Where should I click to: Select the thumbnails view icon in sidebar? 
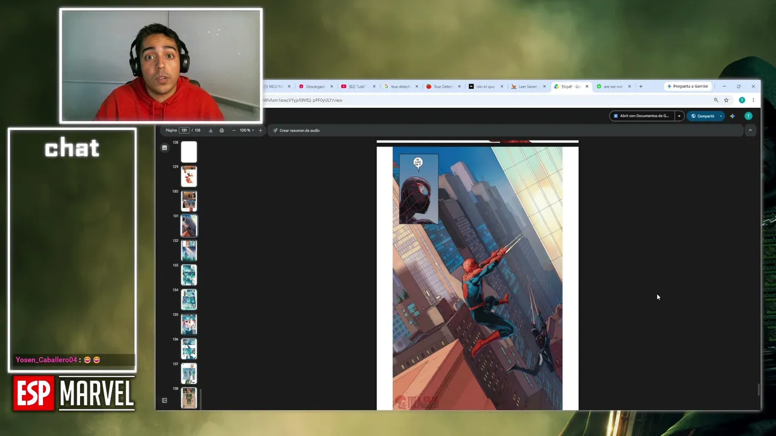[x=164, y=148]
